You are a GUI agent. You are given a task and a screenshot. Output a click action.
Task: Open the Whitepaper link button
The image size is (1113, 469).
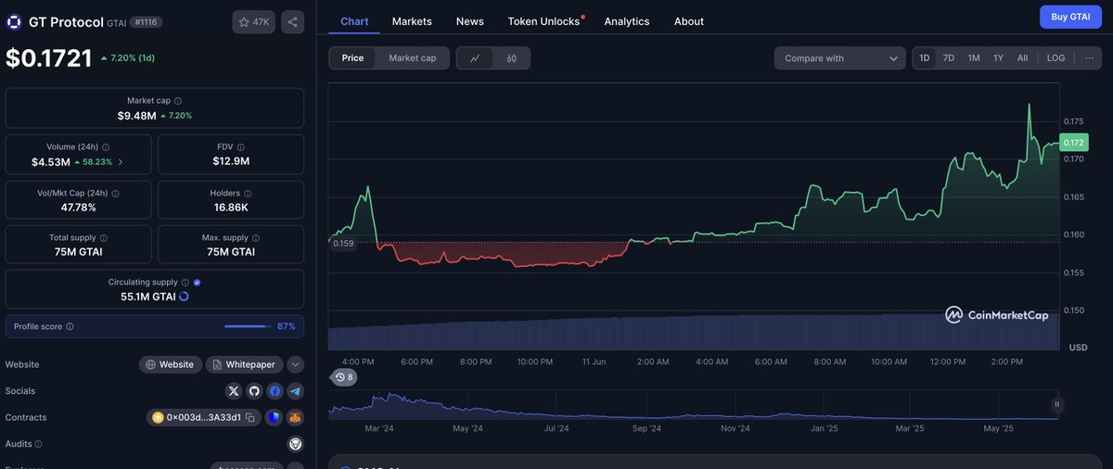pos(245,365)
